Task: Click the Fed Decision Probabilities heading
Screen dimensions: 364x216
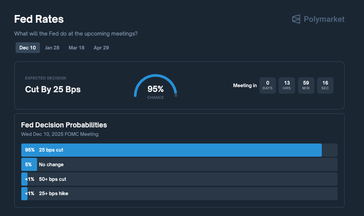Action: coord(64,125)
